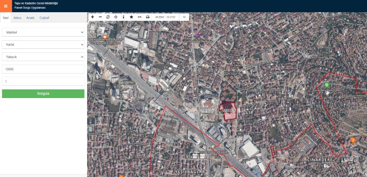
Task: Switch to the Adres tab
Action: coord(18,18)
